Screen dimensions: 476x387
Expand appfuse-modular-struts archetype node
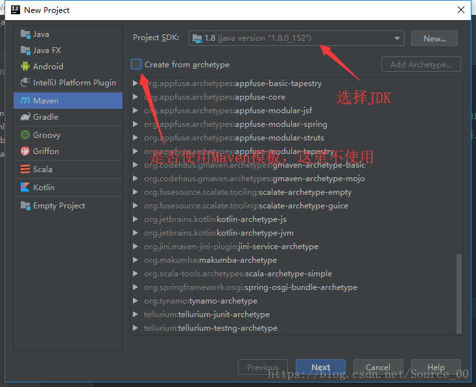point(136,138)
